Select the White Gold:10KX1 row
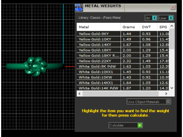Screen dimensions: 183x137 (123, 72)
